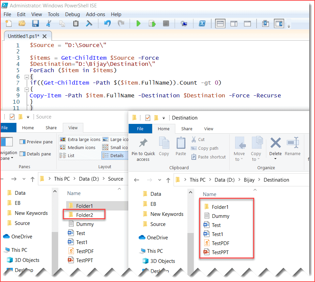Save the script using the toolbar disk icon

click(35, 23)
